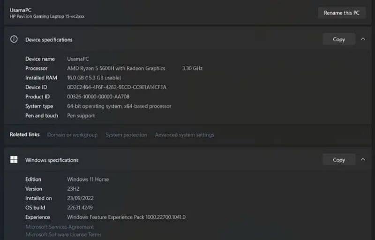Image resolution: width=375 pixels, height=240 pixels.
Task: Click the UsamaPC name at the top
Action: [21, 10]
